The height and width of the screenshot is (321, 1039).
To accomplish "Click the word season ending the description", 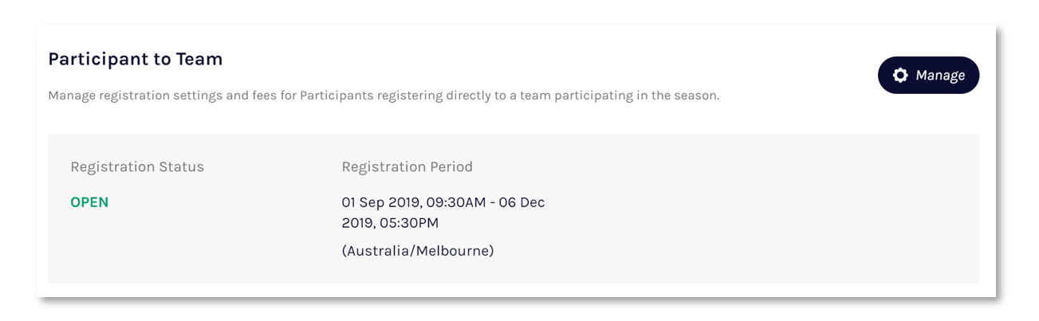I will pos(697,96).
